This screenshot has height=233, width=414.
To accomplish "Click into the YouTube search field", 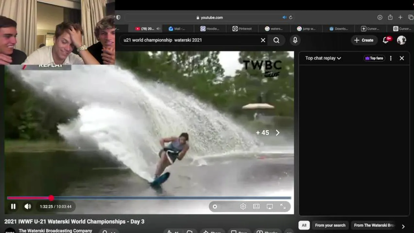I will pos(191,40).
